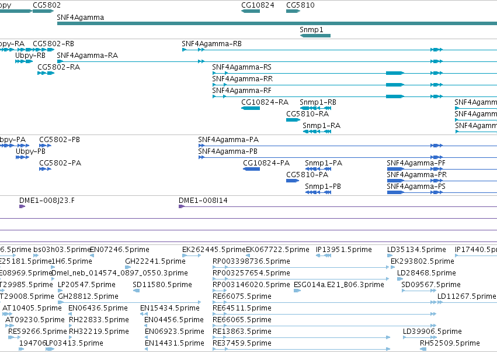The width and height of the screenshot is (497, 352).
Task: Click EST label ESG014a.E21_B06.3prime
Action: coord(339,285)
